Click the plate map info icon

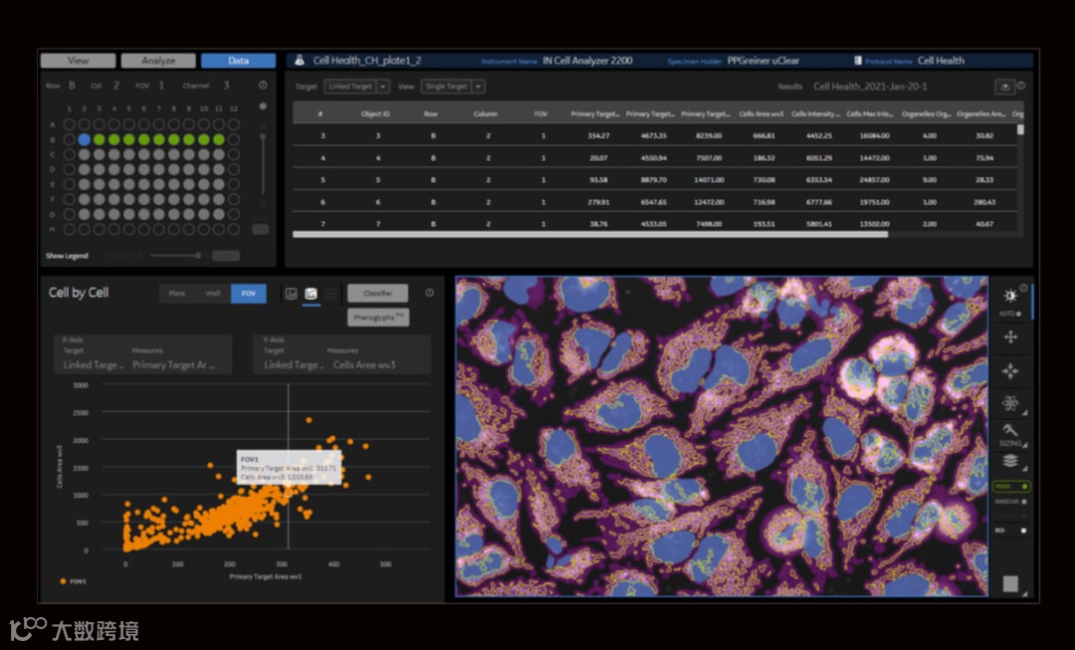tap(263, 86)
